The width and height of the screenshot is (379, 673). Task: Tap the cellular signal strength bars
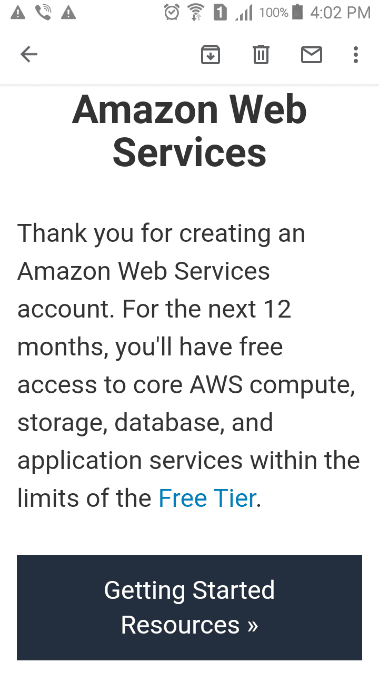[x=243, y=12]
